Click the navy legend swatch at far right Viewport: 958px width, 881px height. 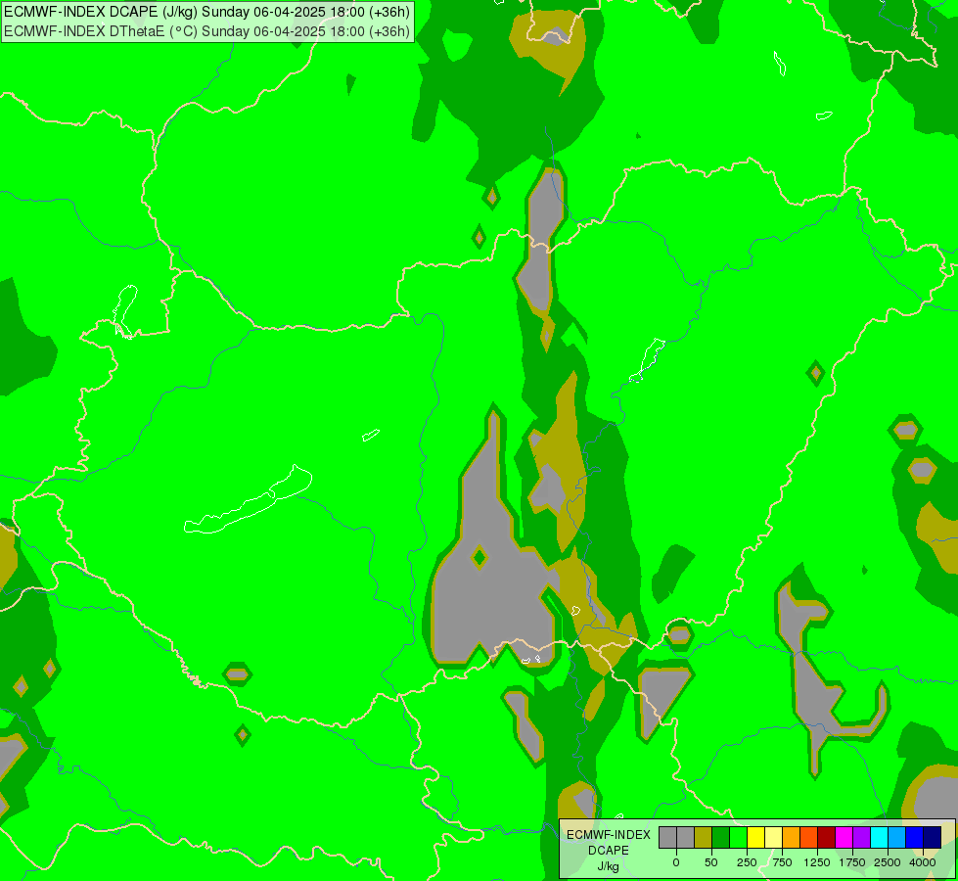933,837
